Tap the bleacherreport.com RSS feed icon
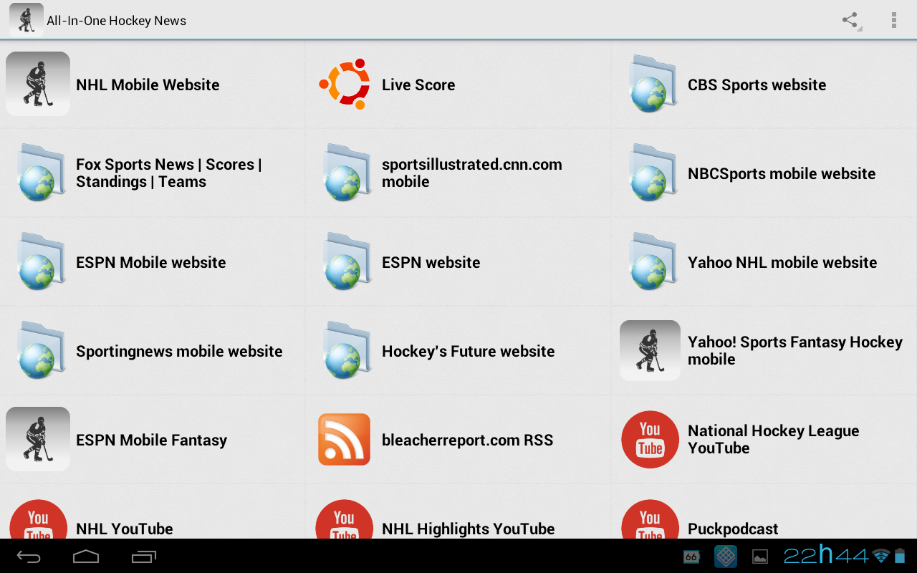This screenshot has width=917, height=573. (x=345, y=440)
